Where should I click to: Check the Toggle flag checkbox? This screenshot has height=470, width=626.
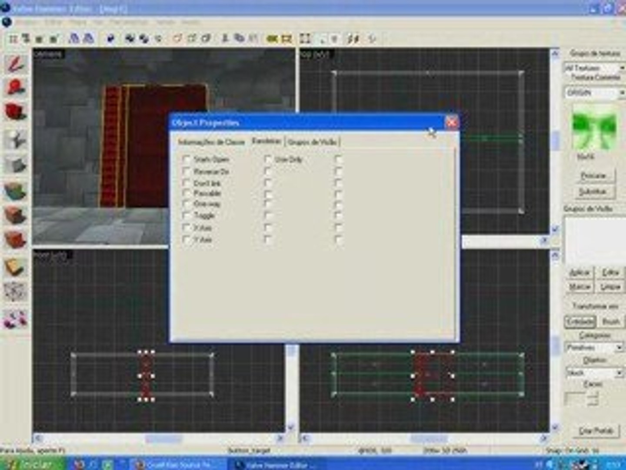tap(186, 215)
